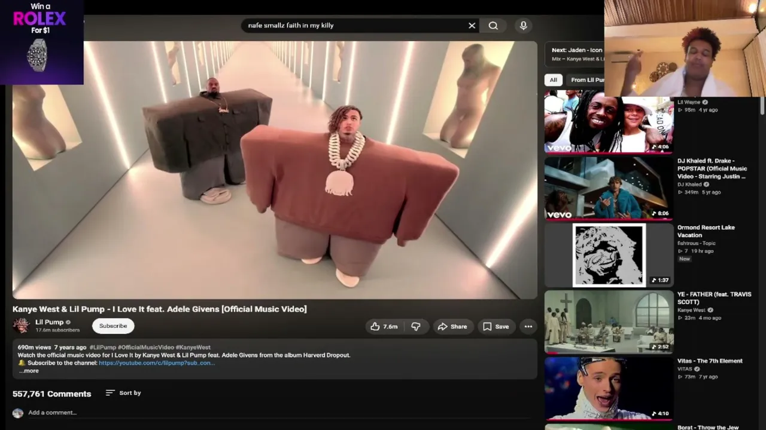
Task: Open the #KanyeWest hashtag
Action: click(x=193, y=348)
